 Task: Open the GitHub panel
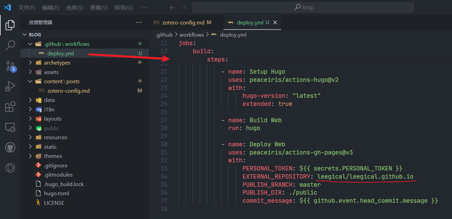coord(10,147)
